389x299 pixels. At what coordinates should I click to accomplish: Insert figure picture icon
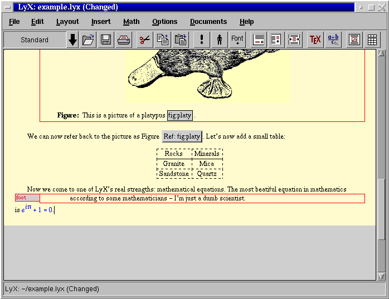click(x=354, y=40)
